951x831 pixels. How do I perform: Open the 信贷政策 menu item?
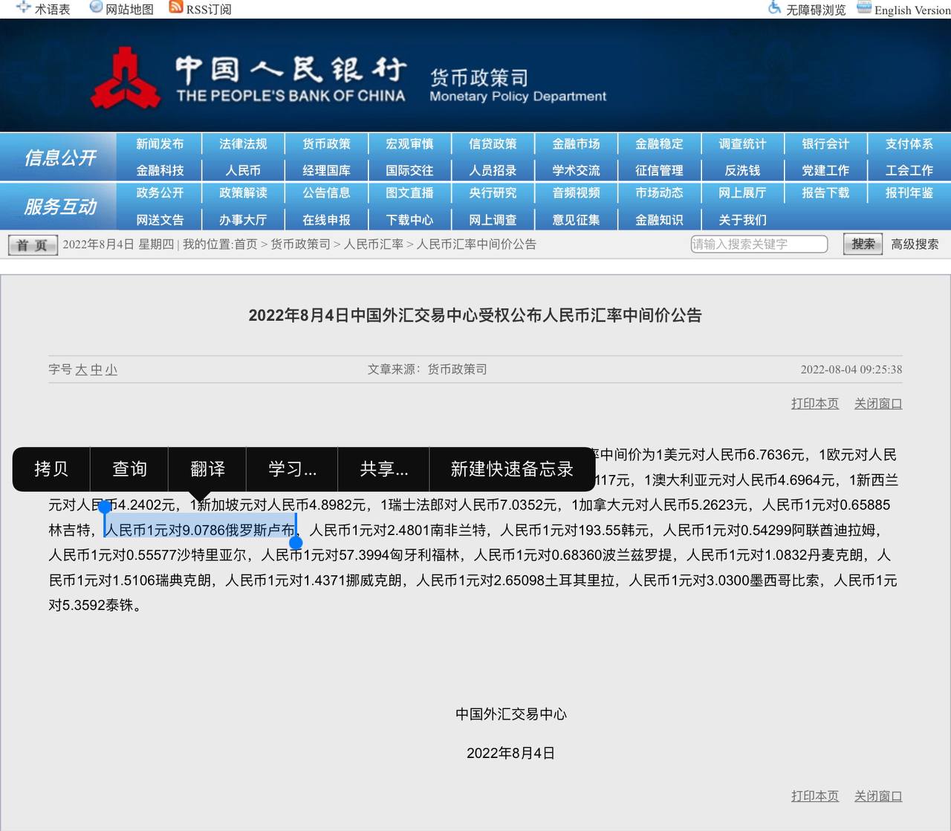click(493, 143)
